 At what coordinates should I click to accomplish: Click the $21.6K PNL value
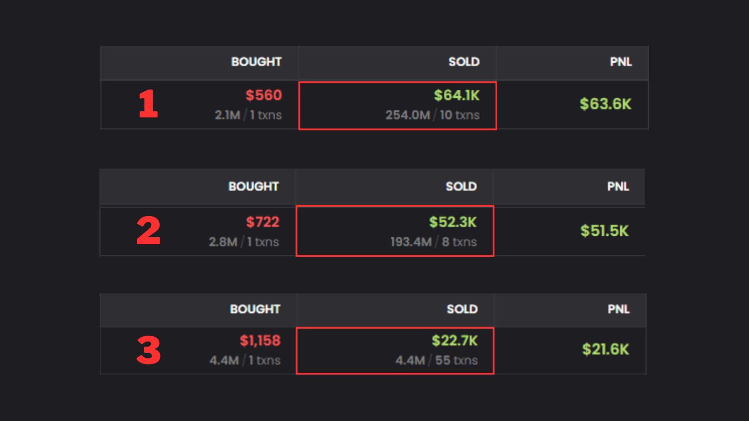[605, 349]
